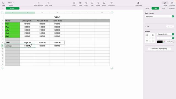Screen dimensions: 176x99
Task: Click the Collaborate toolbar icon
Action: (138, 3)
